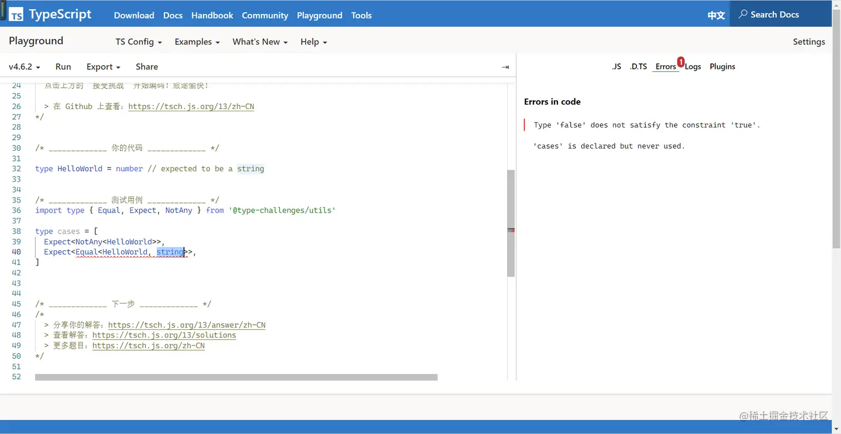Switch to the .D.TS tab
The height and width of the screenshot is (434, 841).
(638, 66)
